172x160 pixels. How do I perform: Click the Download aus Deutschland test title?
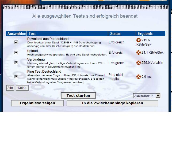48,39
